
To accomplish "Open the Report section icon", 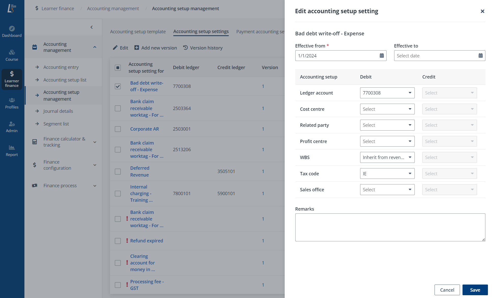I will point(12,150).
